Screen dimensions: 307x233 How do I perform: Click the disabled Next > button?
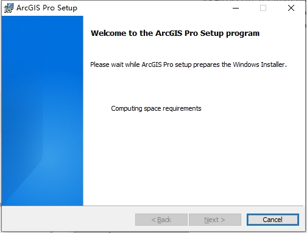215,220
